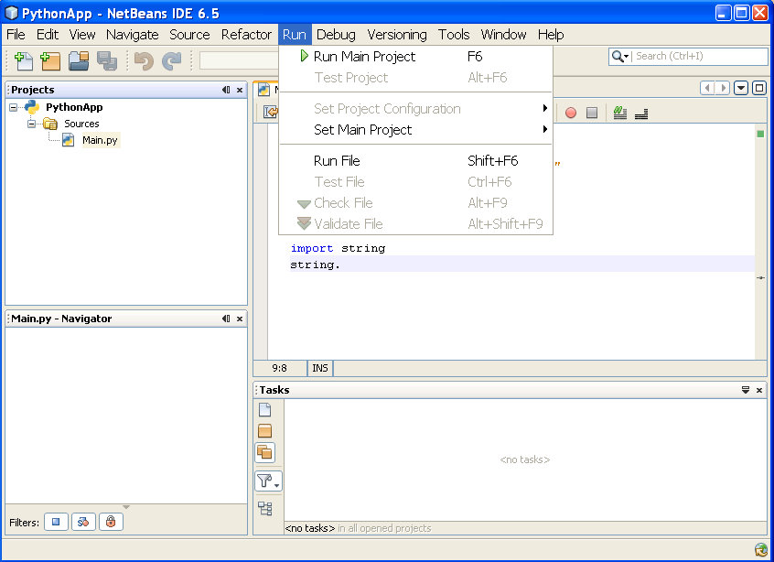Open the Versioning menu
Viewport: 774px width, 562px height.
(397, 35)
